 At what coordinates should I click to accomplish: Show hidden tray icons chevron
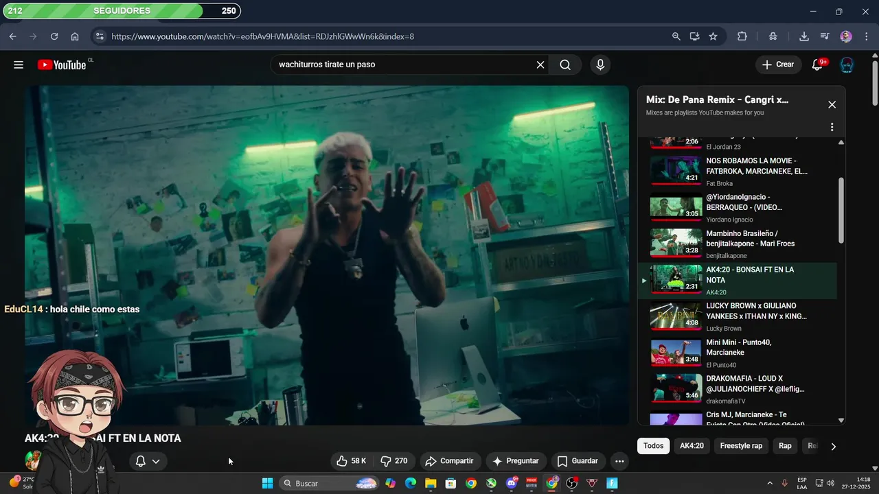click(769, 484)
